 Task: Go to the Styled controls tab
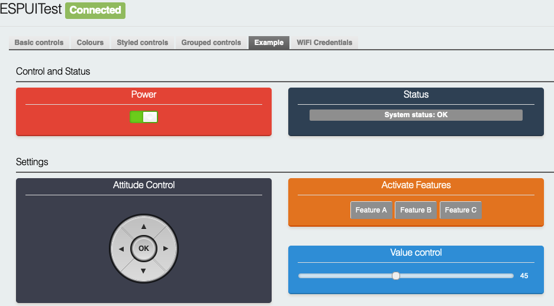point(142,43)
